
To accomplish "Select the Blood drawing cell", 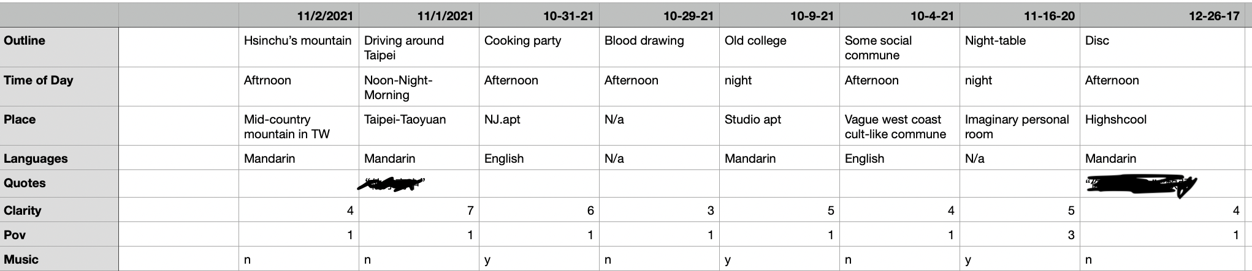I will (660, 47).
